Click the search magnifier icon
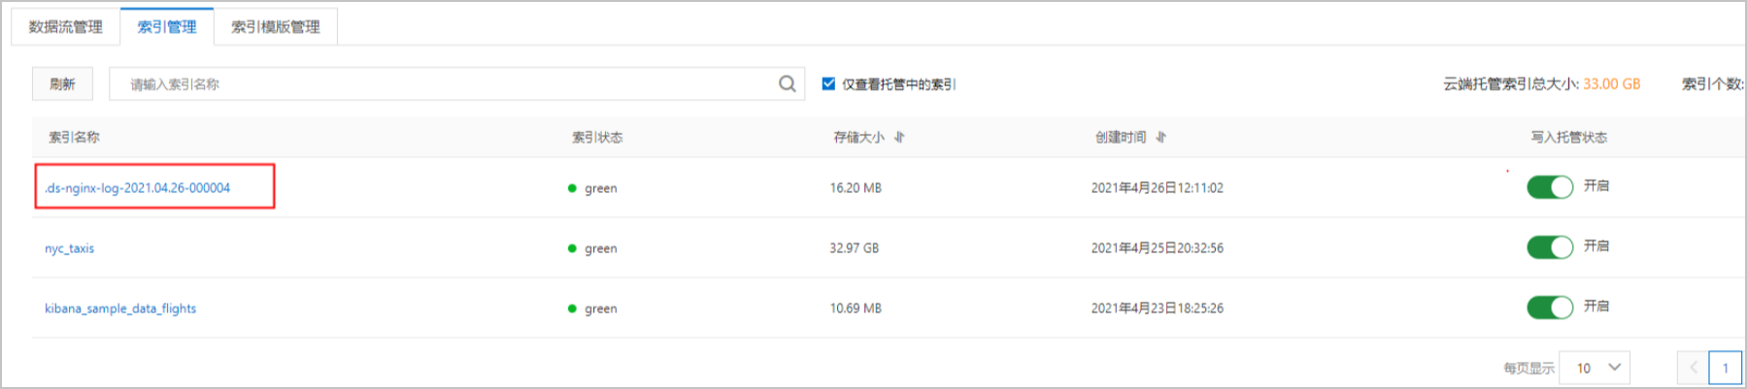Viewport: 1747px width, 389px height. point(788,84)
